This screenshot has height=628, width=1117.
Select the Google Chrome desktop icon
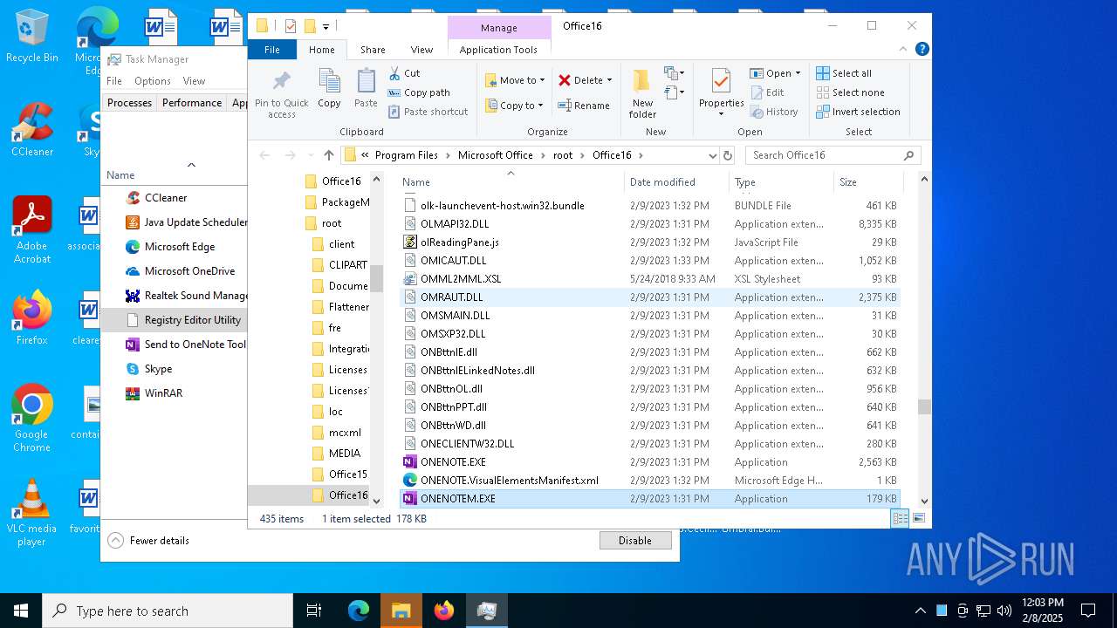tap(32, 419)
